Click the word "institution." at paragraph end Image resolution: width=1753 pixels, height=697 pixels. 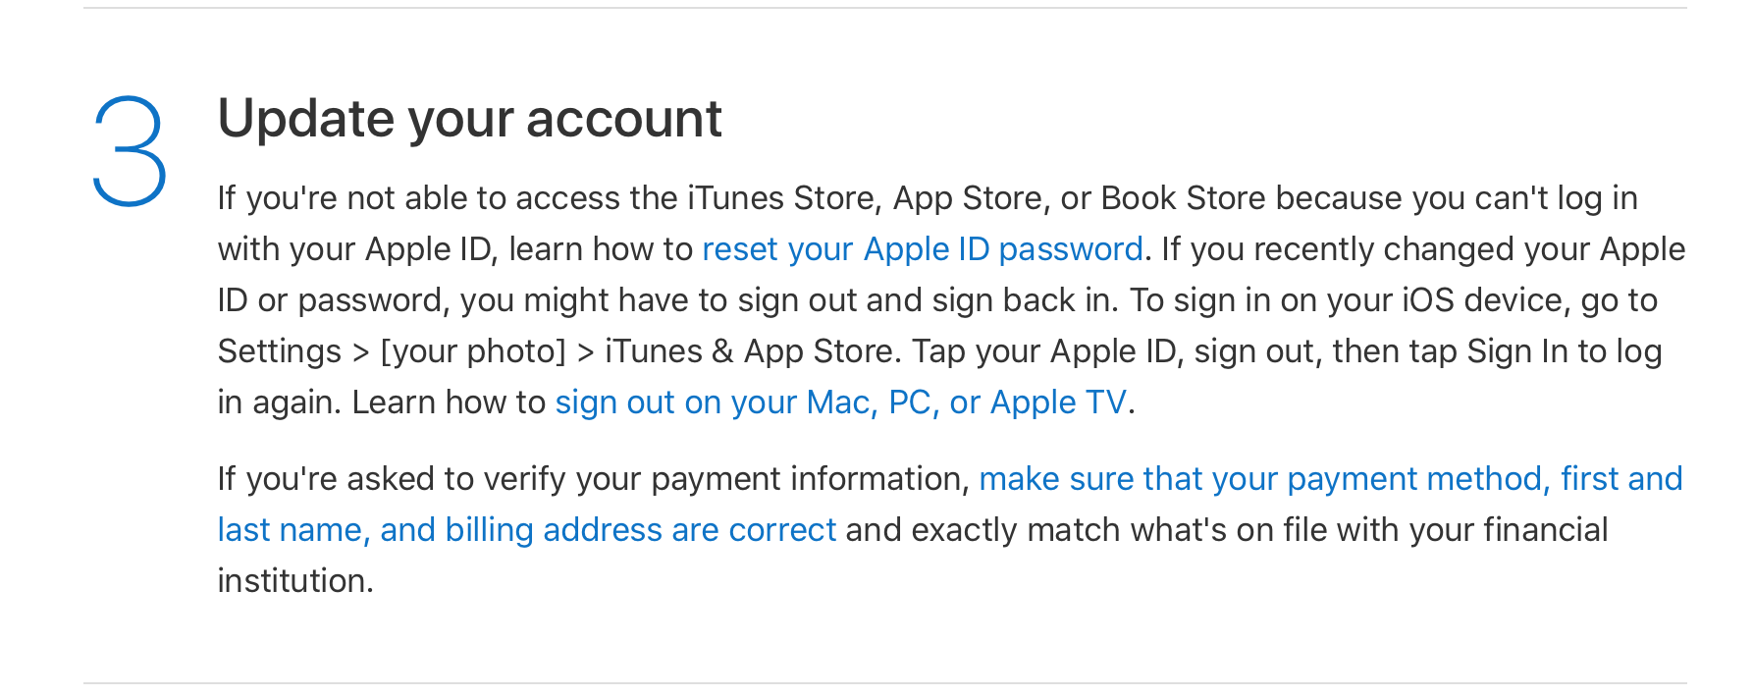[295, 581]
